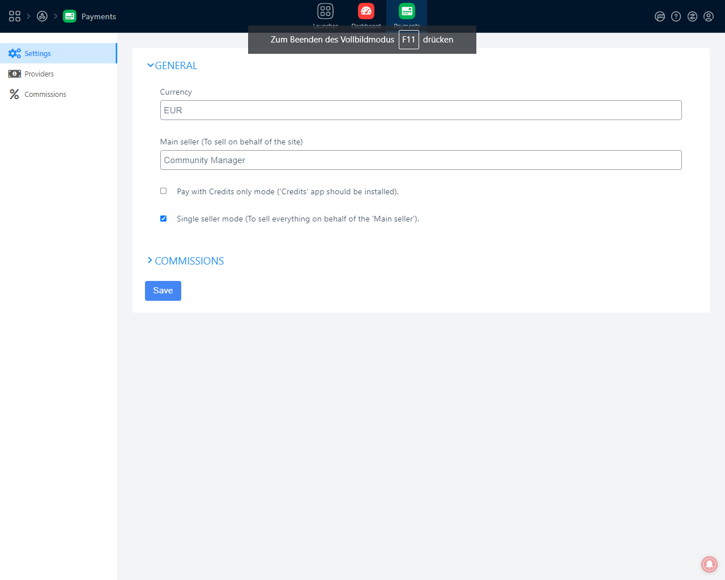This screenshot has height=580, width=725.
Task: Click the studio breadcrumb icon
Action: [42, 16]
